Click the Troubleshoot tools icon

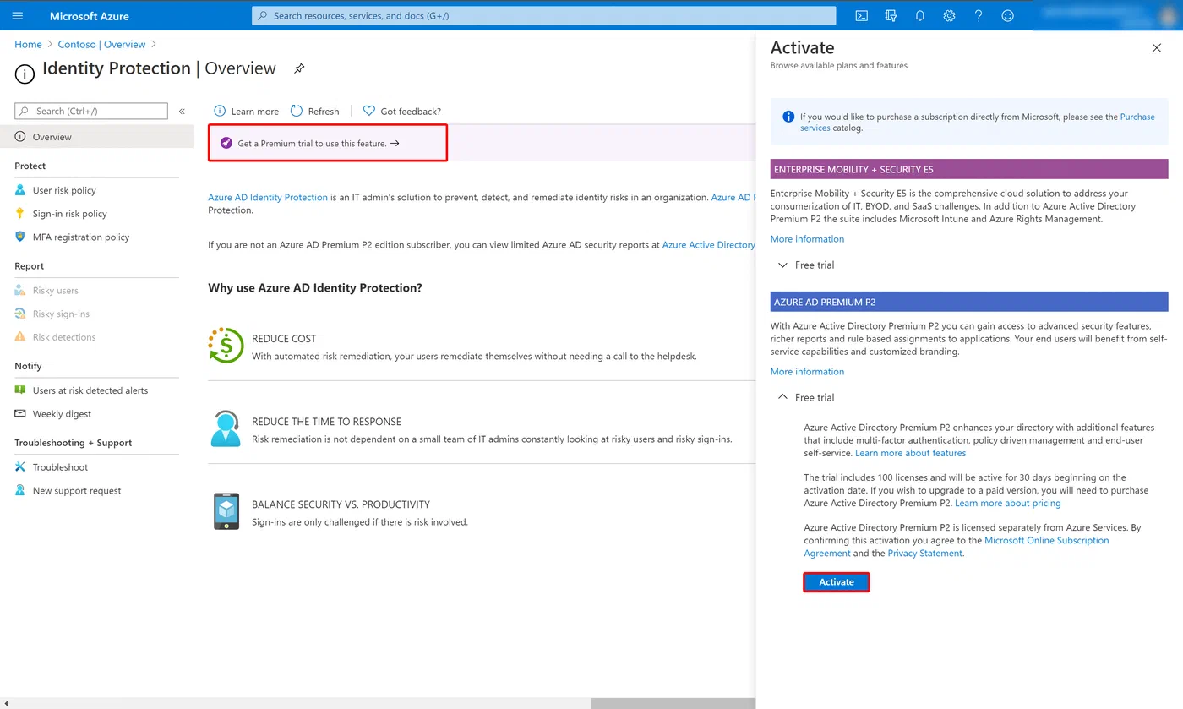[x=20, y=467]
